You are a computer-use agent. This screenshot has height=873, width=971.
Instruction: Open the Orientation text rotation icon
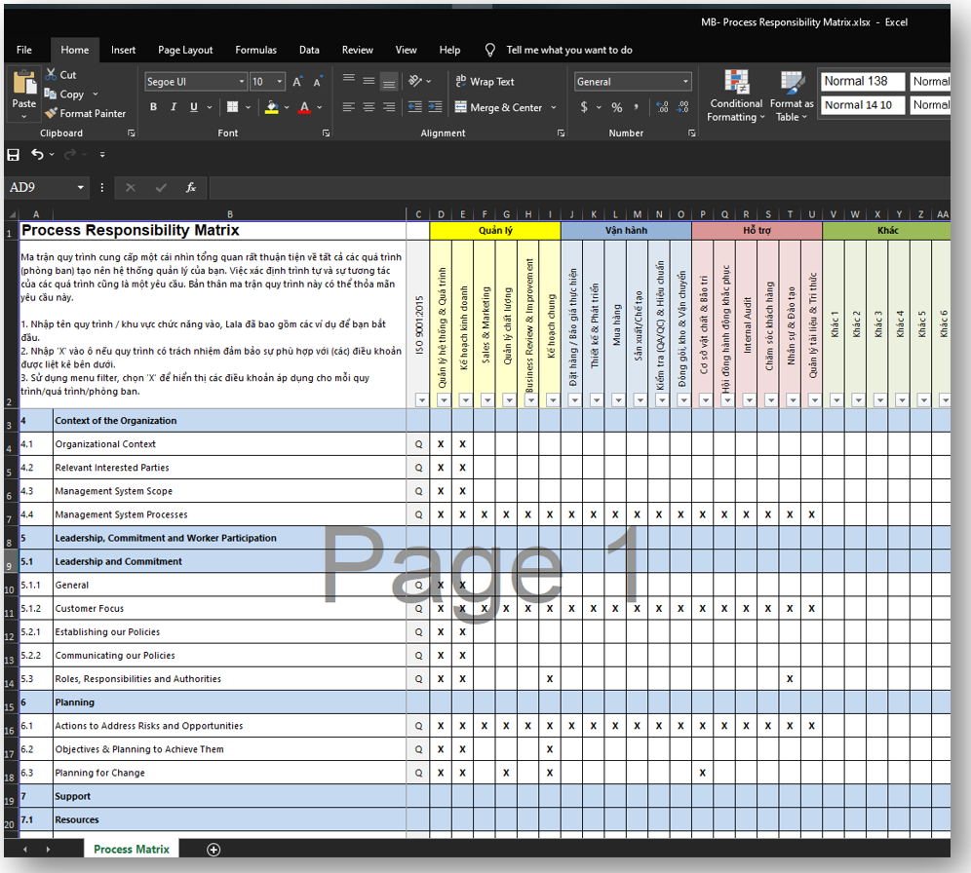pyautogui.click(x=415, y=81)
